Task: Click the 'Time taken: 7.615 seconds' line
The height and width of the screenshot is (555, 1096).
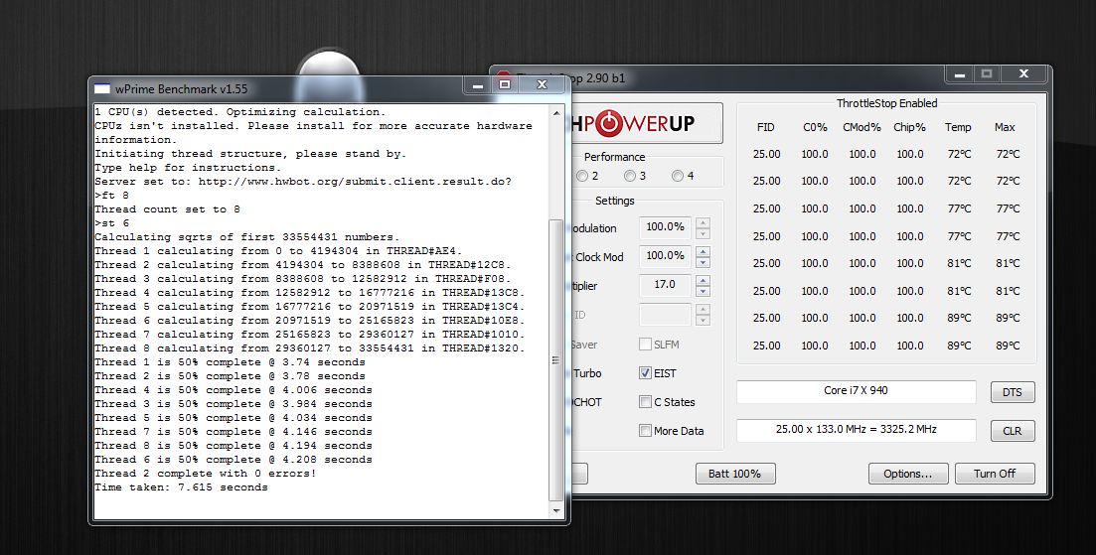Action: pos(181,487)
